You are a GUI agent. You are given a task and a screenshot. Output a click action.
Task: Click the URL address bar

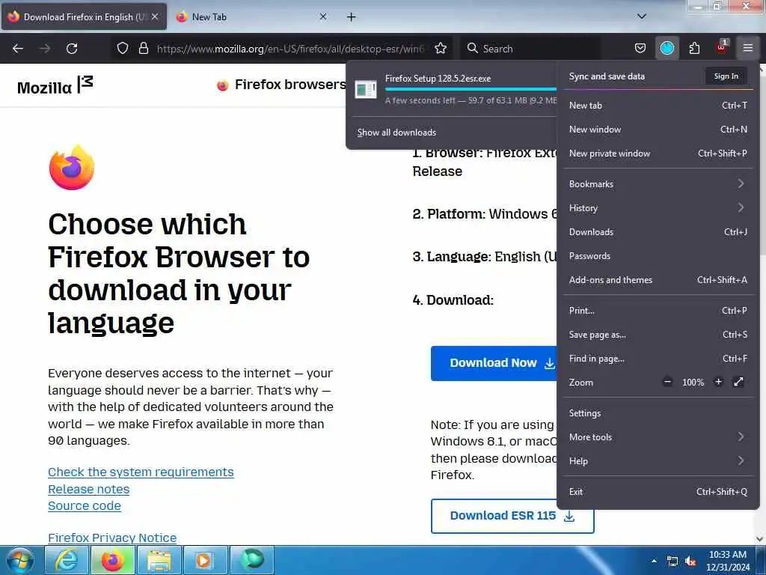291,49
